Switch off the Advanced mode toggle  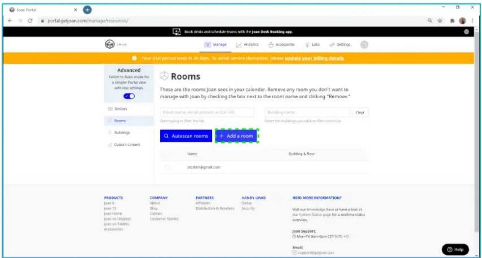pos(129,96)
